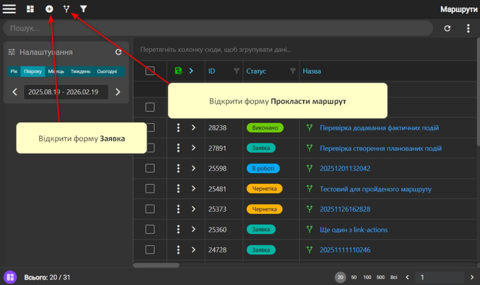
Task: Click the page number field
Action: pos(439,277)
